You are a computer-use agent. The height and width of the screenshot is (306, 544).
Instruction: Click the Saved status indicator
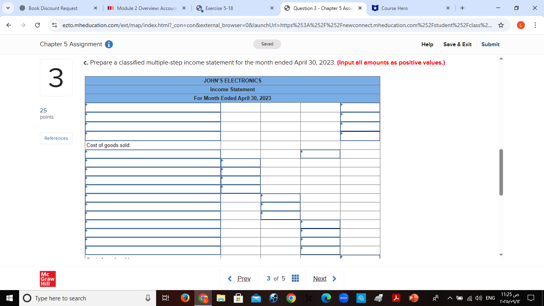point(267,44)
